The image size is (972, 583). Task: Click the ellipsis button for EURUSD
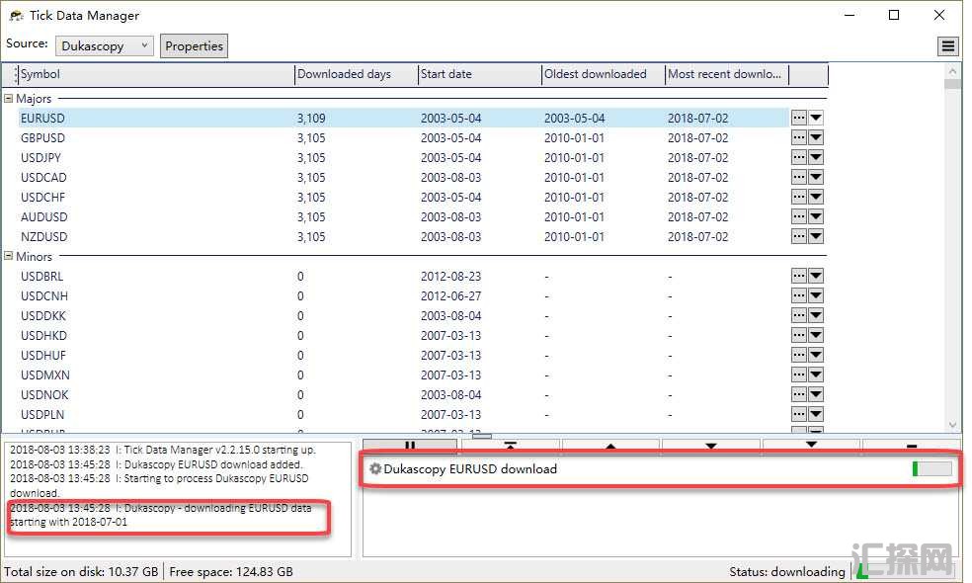point(799,118)
